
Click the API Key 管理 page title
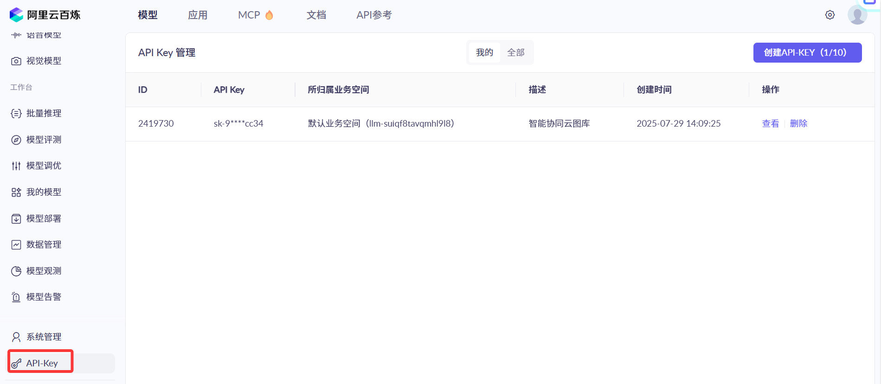click(167, 52)
